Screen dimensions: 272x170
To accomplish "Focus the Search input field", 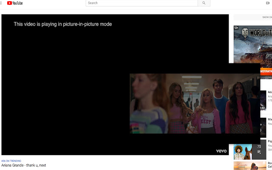I will [142, 3].
